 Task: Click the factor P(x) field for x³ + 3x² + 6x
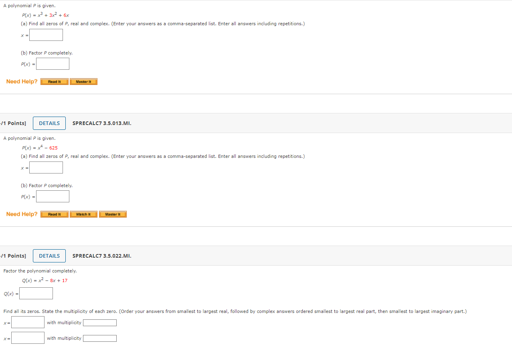pos(53,64)
